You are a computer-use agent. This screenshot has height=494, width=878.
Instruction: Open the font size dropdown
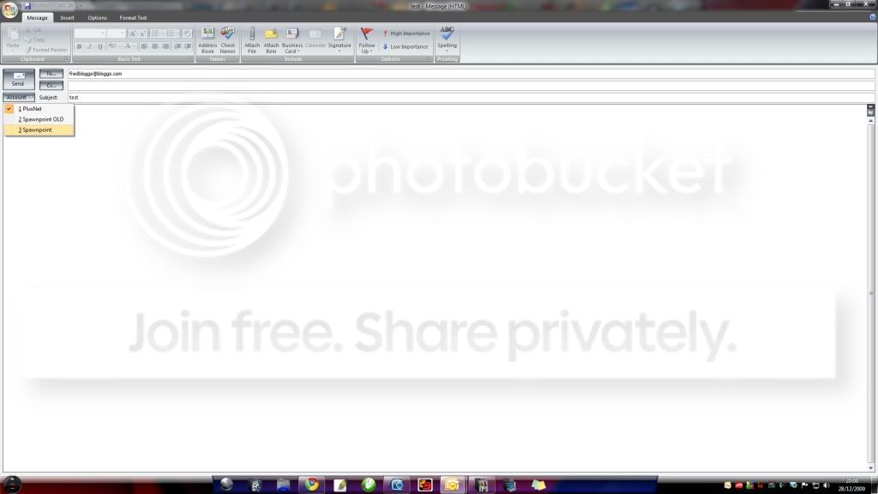[122, 33]
